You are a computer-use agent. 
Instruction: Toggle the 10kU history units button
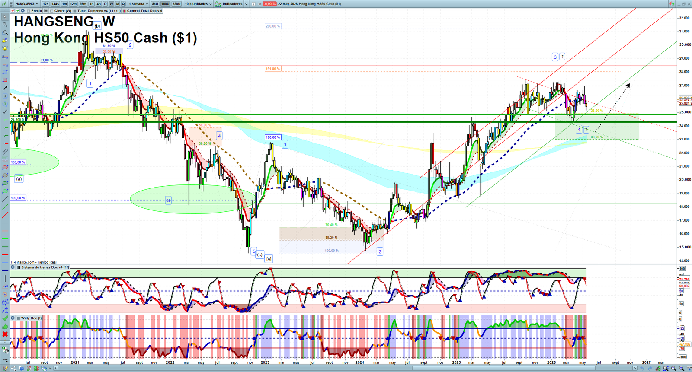165,4
